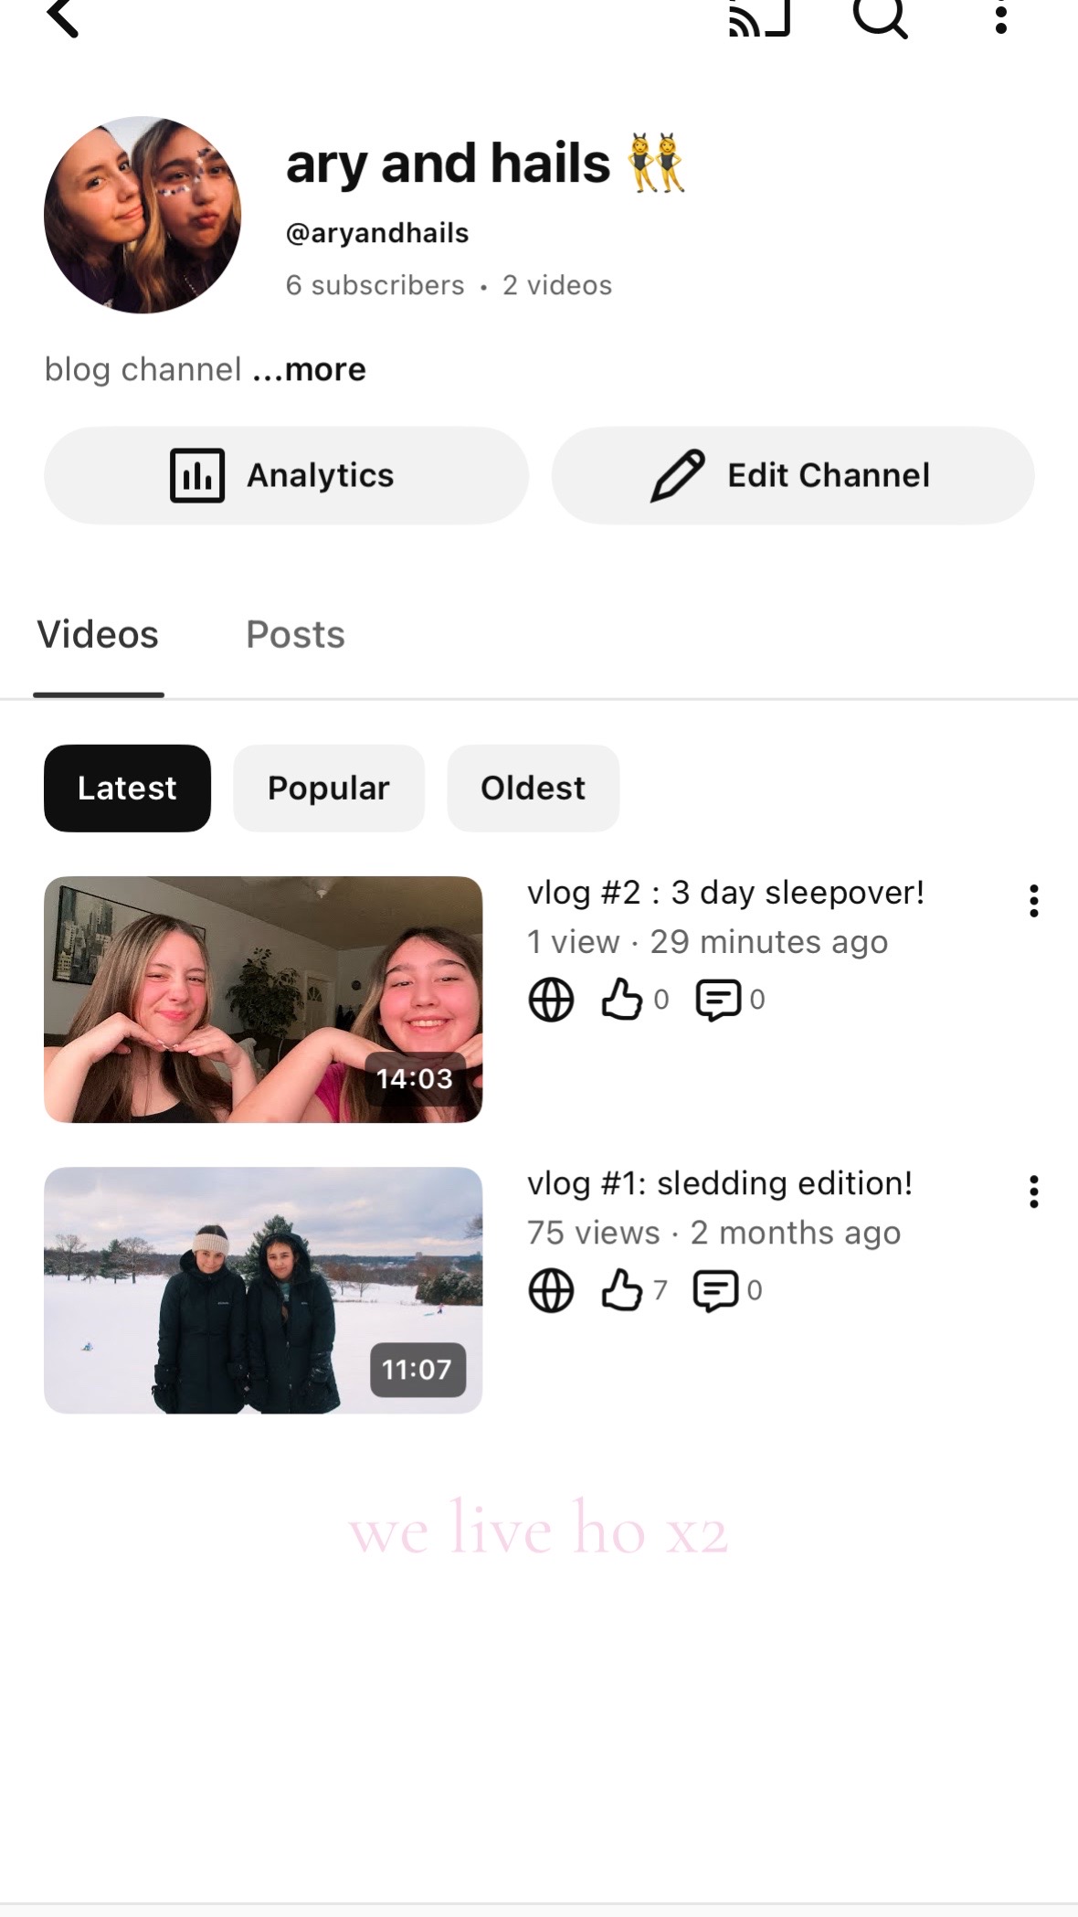Image resolution: width=1078 pixels, height=1917 pixels.
Task: Tap the 'blog channel' description text
Action: (x=143, y=369)
